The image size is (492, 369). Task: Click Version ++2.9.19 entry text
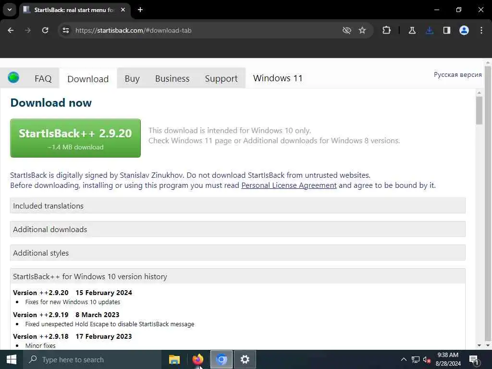(66, 315)
